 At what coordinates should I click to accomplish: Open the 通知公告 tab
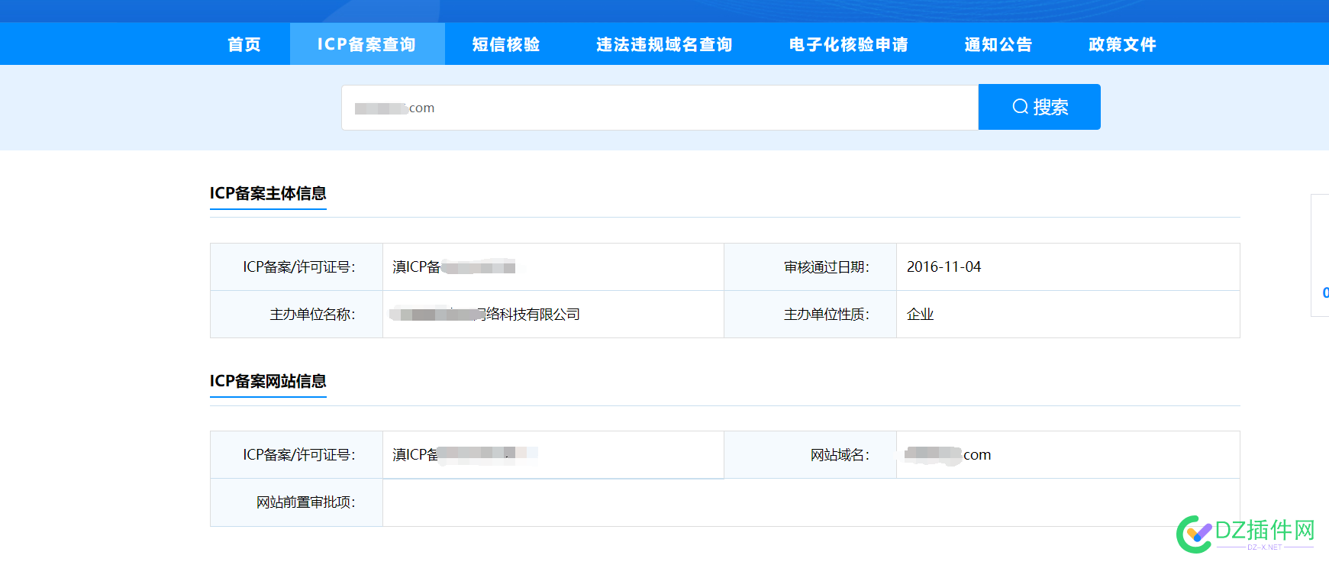point(998,44)
